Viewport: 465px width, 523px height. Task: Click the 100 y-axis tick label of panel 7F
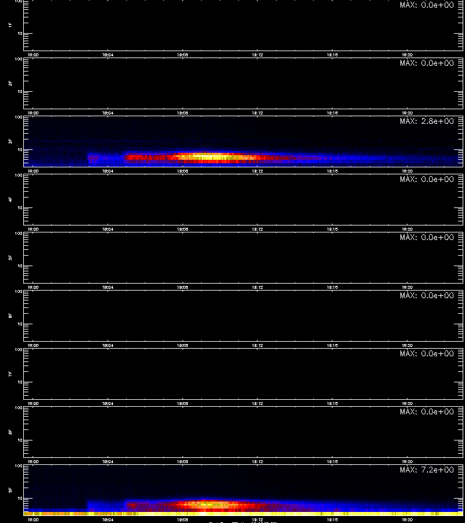tap(19, 350)
